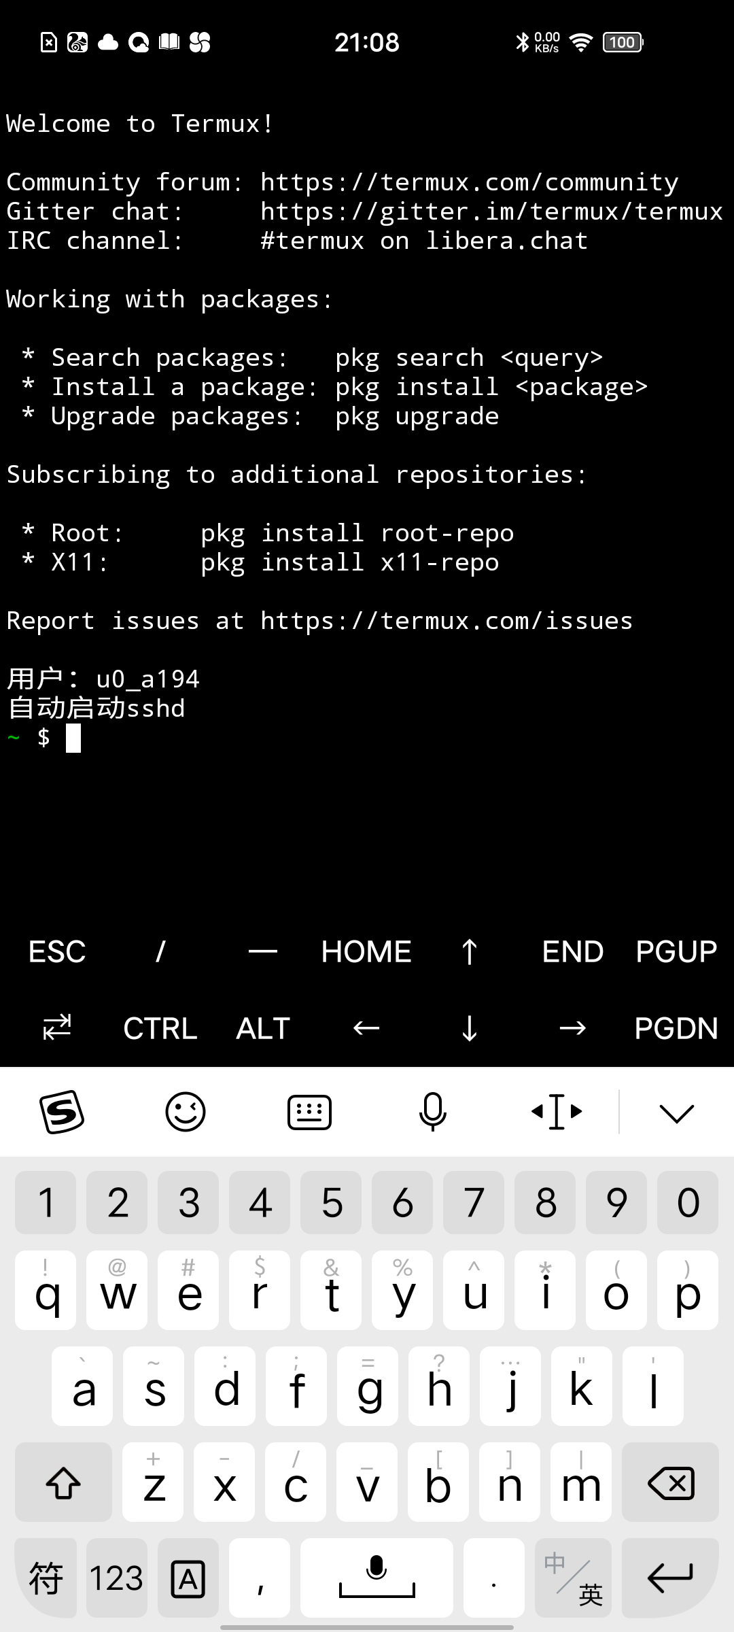Switch Chinese/English input mode key
Image resolution: width=734 pixels, height=1632 pixels.
573,1578
